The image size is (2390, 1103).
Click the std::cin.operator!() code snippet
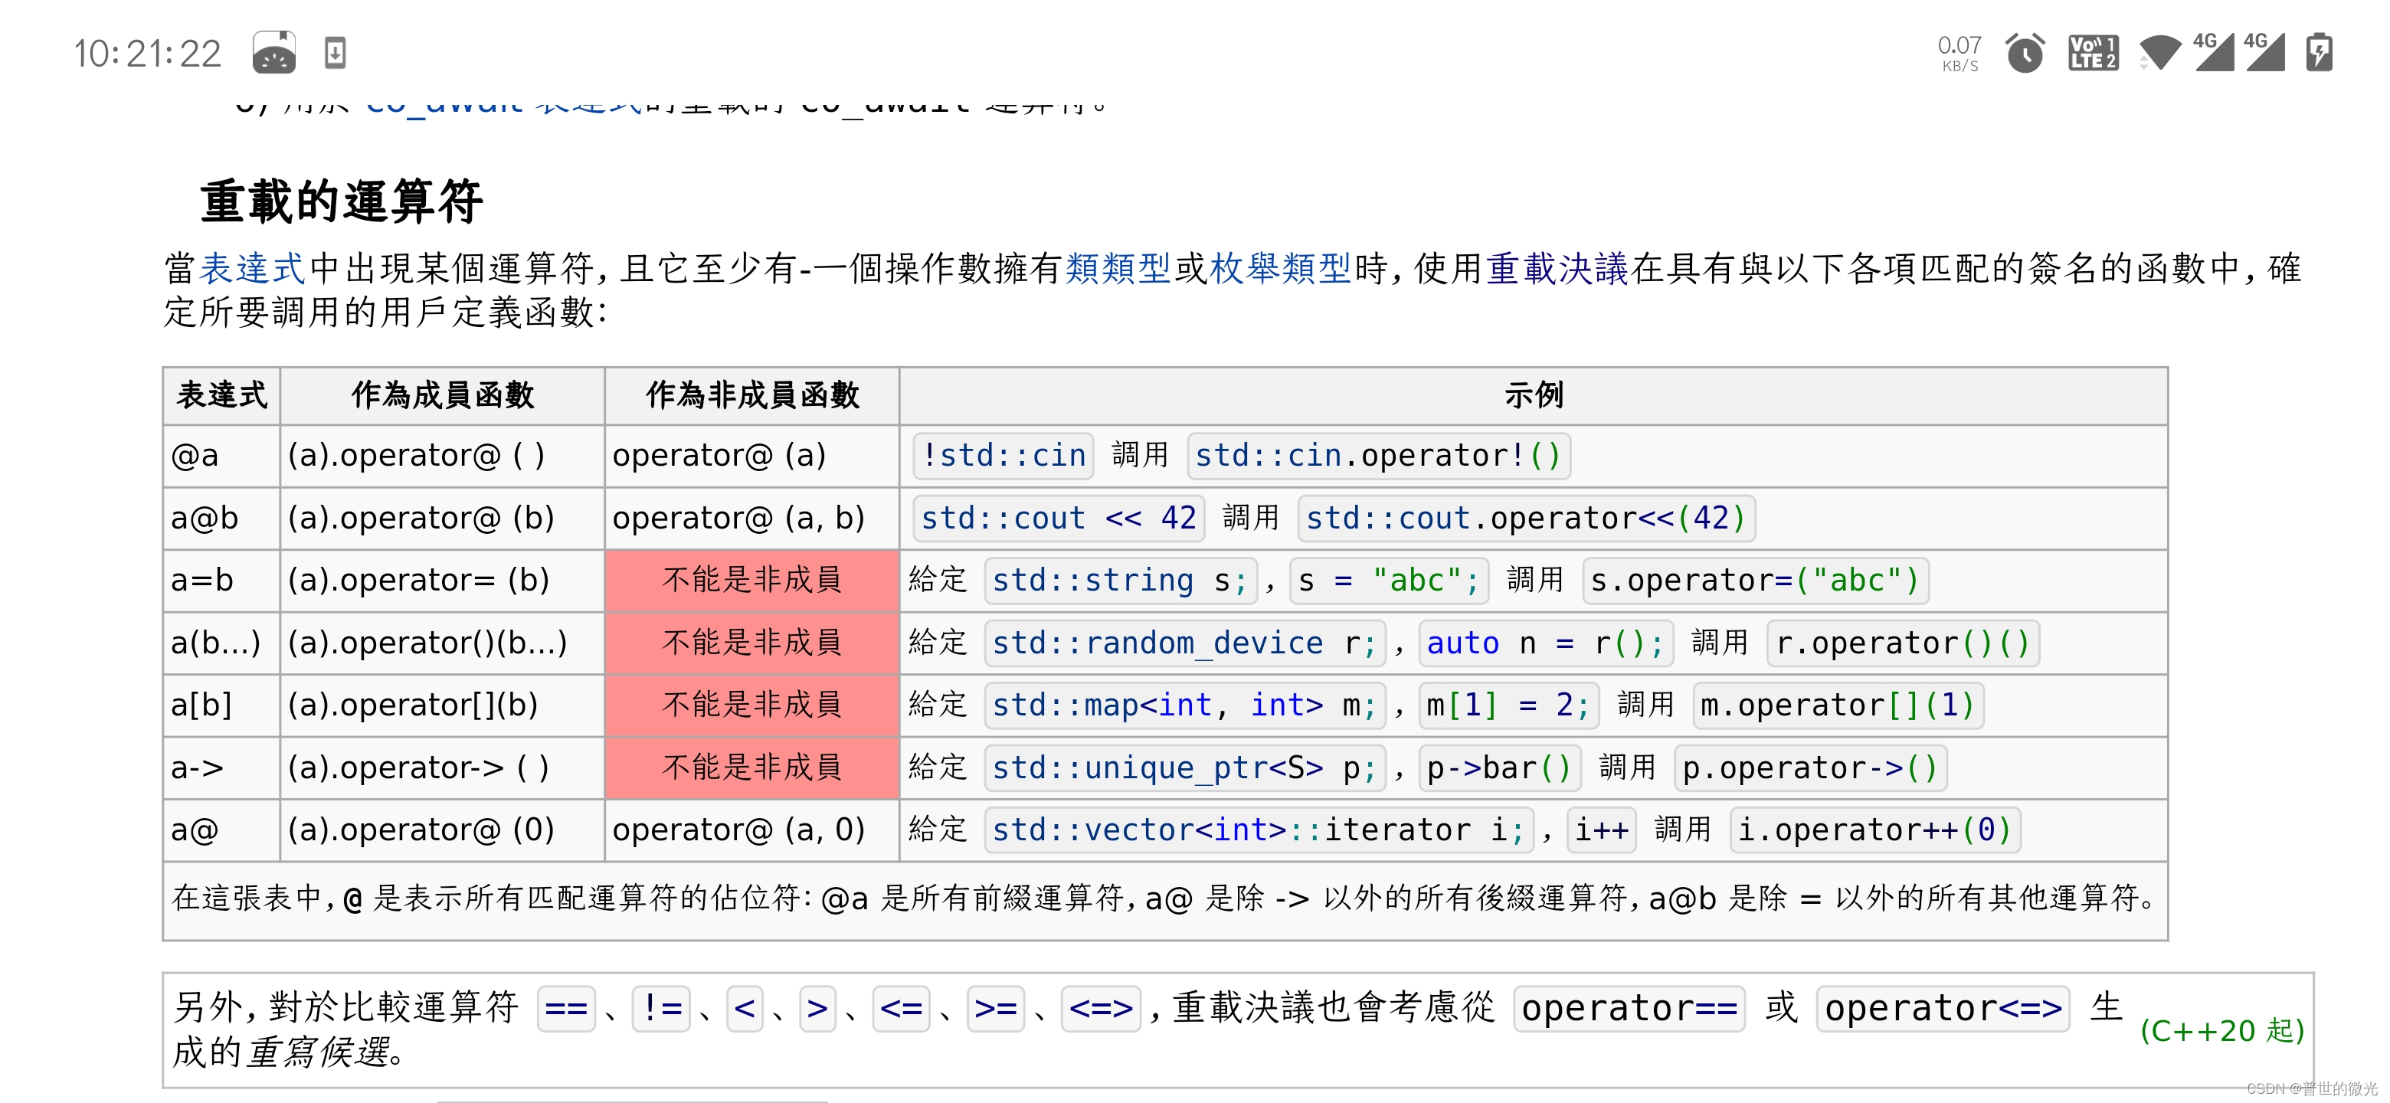pos(1378,456)
